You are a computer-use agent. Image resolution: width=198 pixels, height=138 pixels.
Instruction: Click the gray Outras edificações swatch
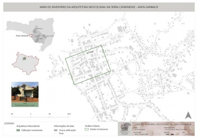point(55,130)
